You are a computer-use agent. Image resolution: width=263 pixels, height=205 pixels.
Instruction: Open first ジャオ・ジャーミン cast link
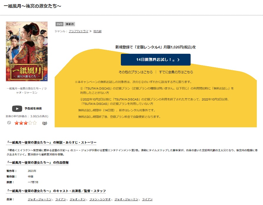pyautogui.click(x=40, y=199)
